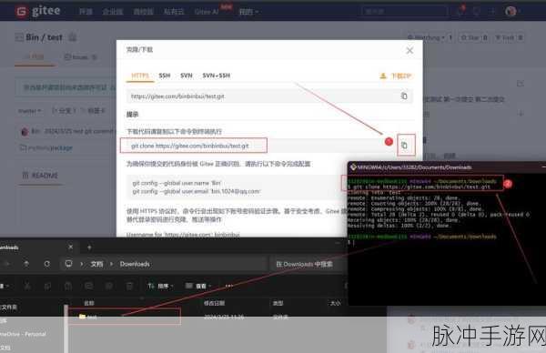Open the user avatar menu

pyautogui.click(x=511, y=11)
